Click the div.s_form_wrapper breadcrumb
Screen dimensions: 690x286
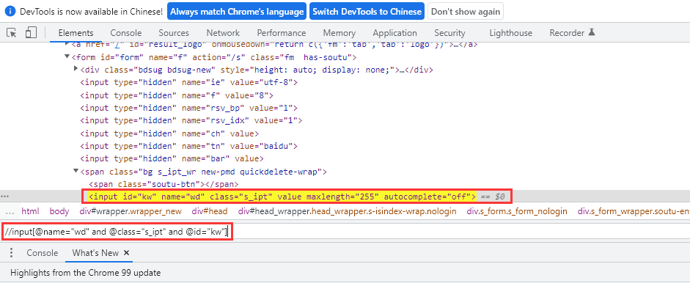634,212
